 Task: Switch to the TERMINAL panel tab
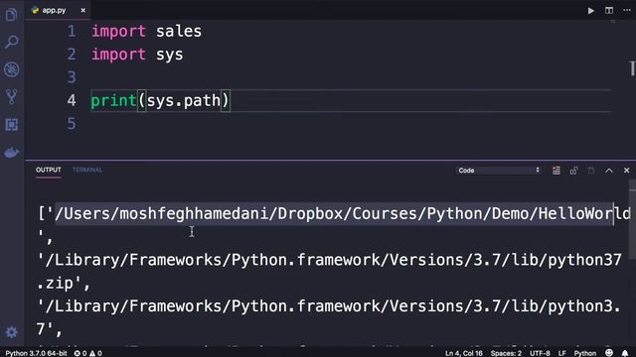point(87,170)
